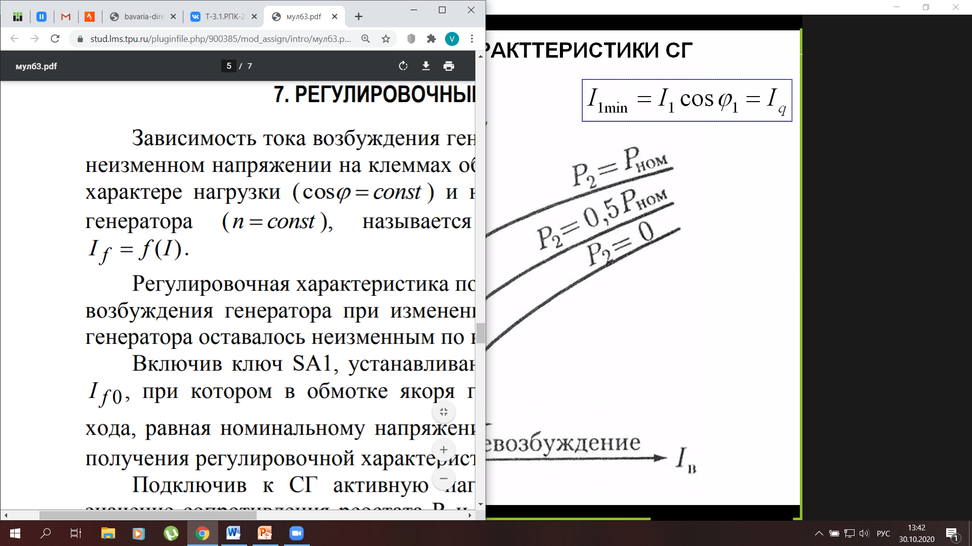This screenshot has height=546, width=972.
Task: Bookmark this page with star icon
Action: [386, 39]
